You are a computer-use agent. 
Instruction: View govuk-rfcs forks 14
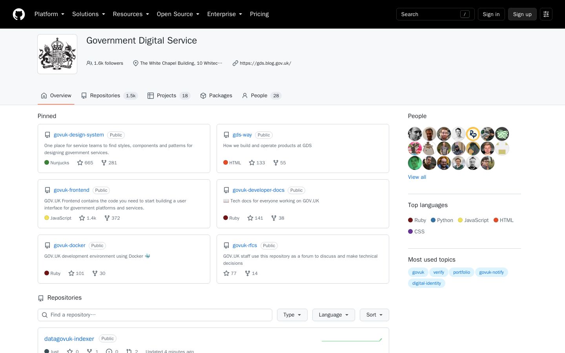click(252, 273)
